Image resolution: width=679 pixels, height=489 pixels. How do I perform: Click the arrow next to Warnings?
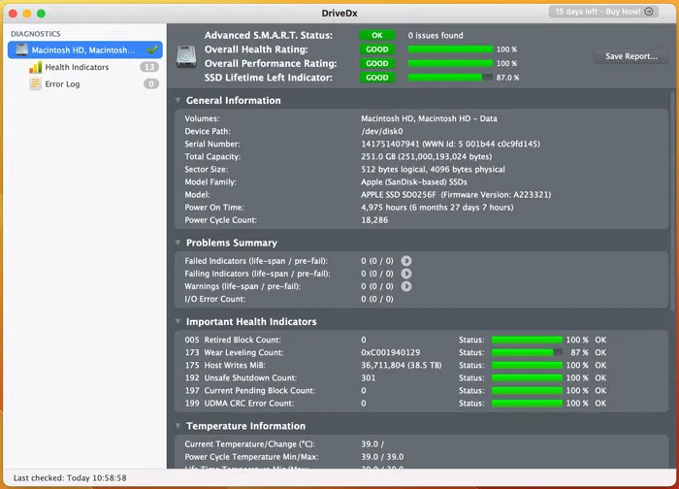(406, 286)
